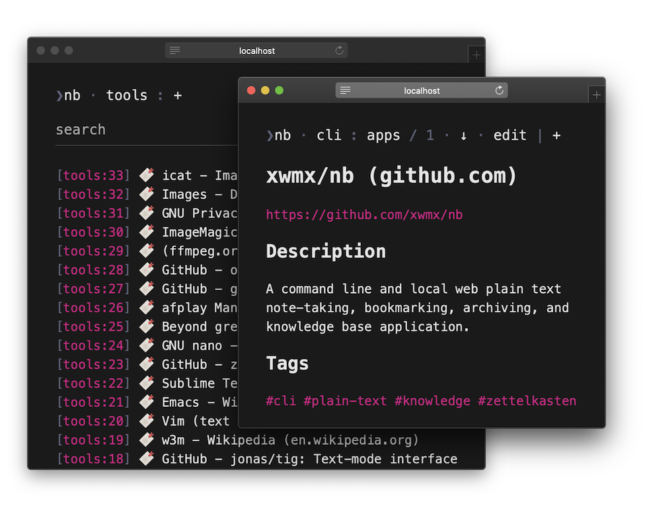
Task: Open the [tools:31] item id link
Action: [93, 213]
